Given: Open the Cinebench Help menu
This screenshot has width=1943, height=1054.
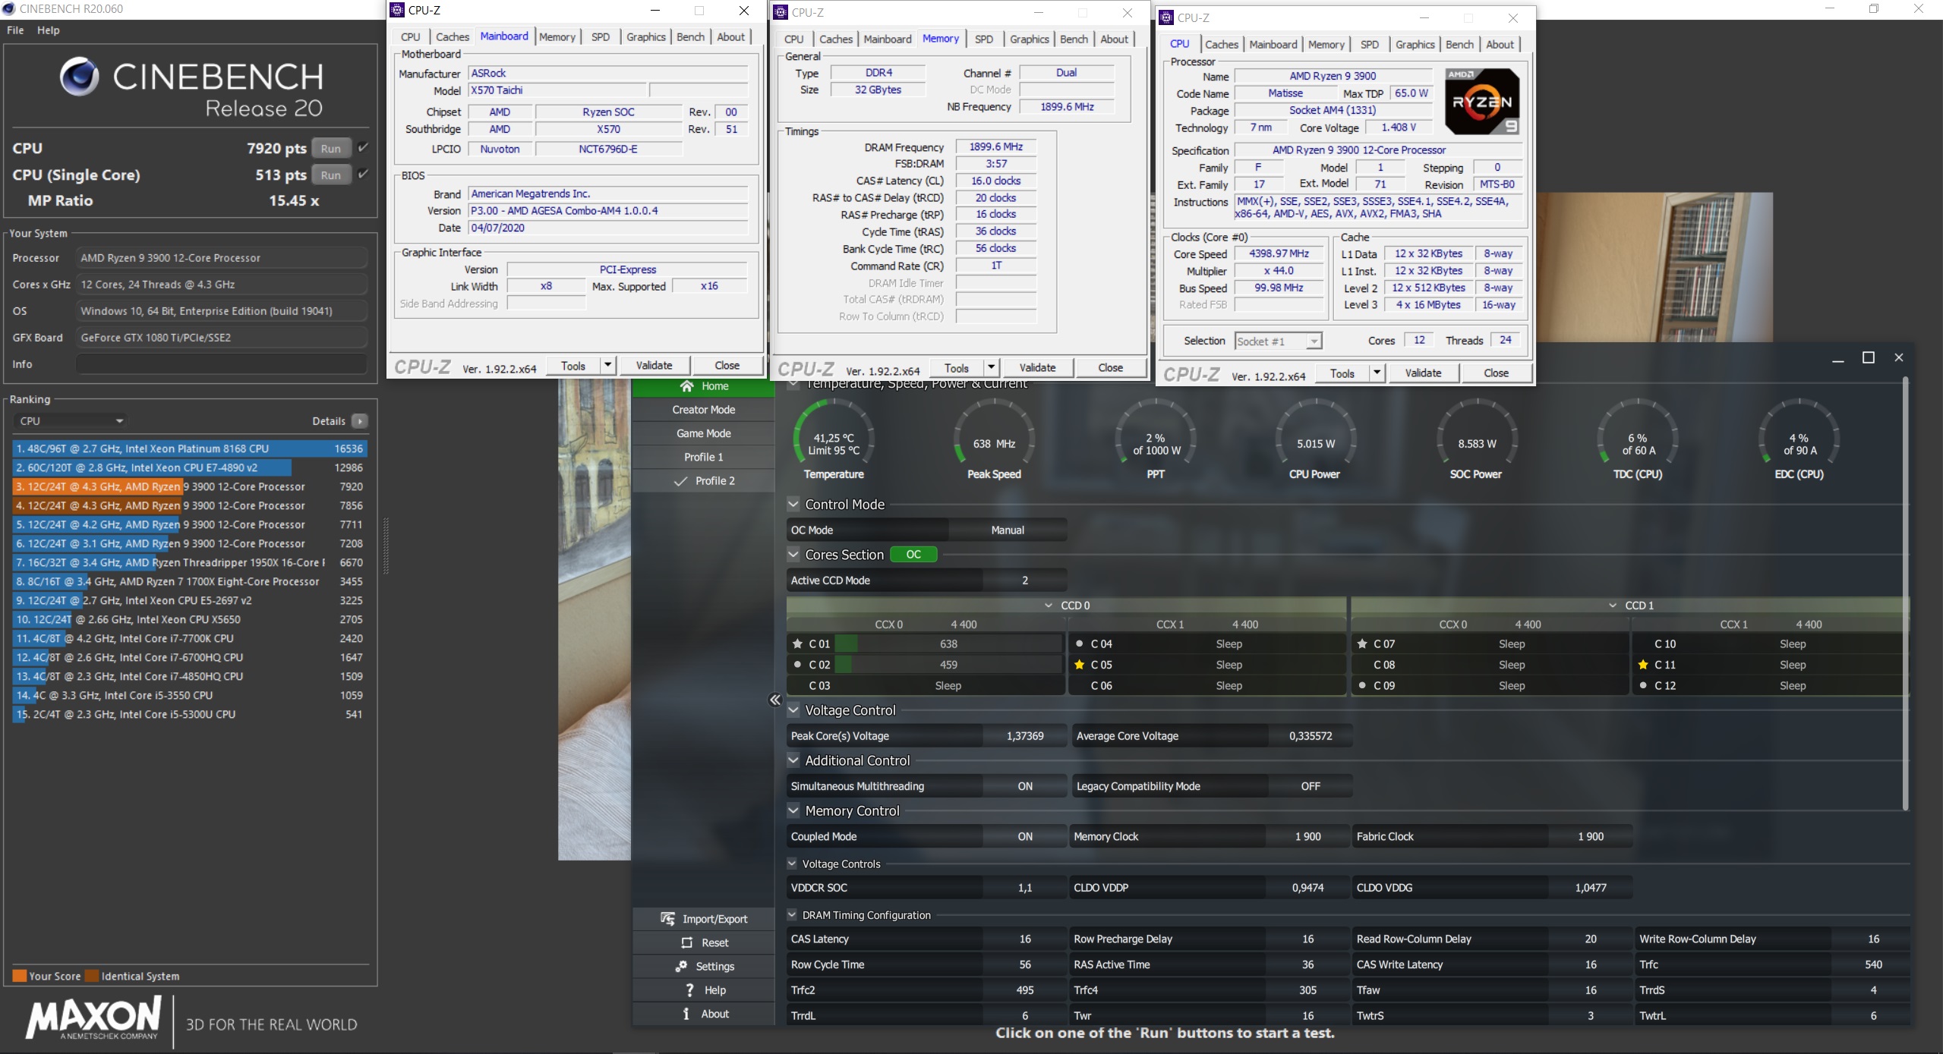Looking at the screenshot, I should click(x=48, y=30).
